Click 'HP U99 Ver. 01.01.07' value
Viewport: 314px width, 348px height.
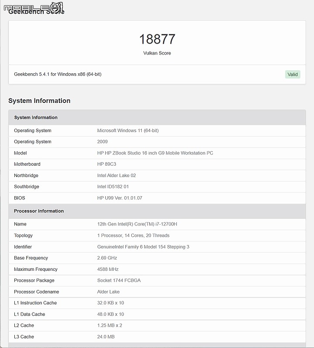pos(119,198)
